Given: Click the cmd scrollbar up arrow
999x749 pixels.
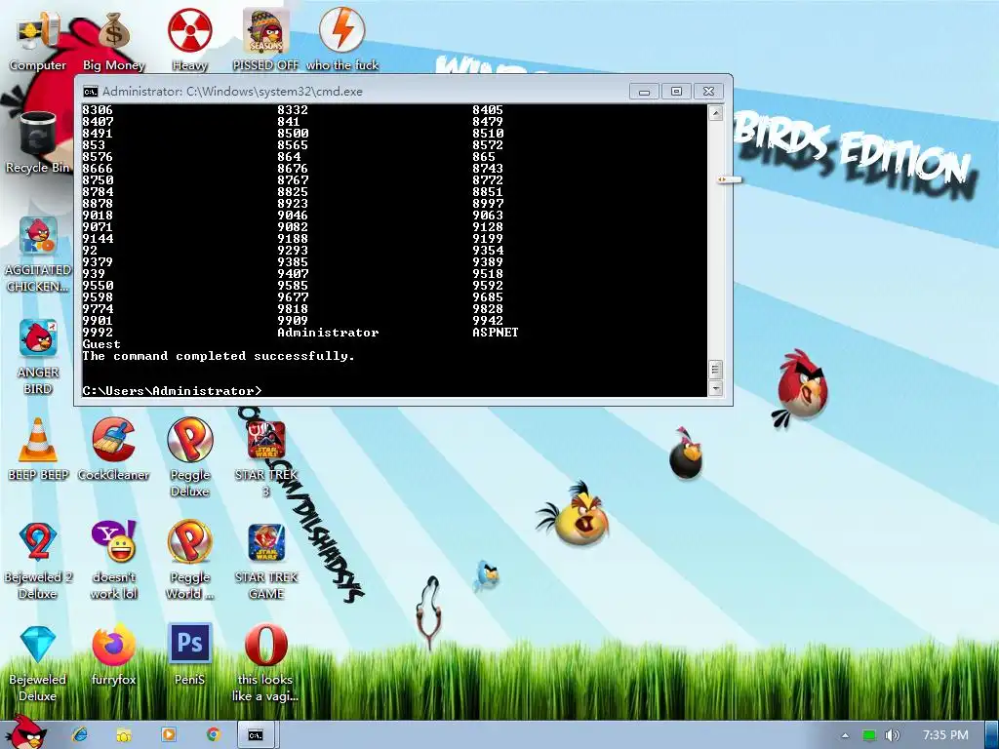Looking at the screenshot, I should 715,113.
